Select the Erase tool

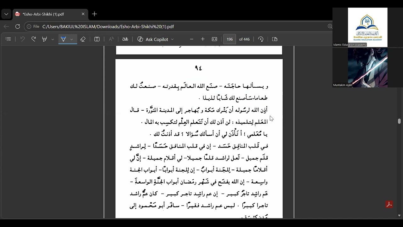pos(83,39)
